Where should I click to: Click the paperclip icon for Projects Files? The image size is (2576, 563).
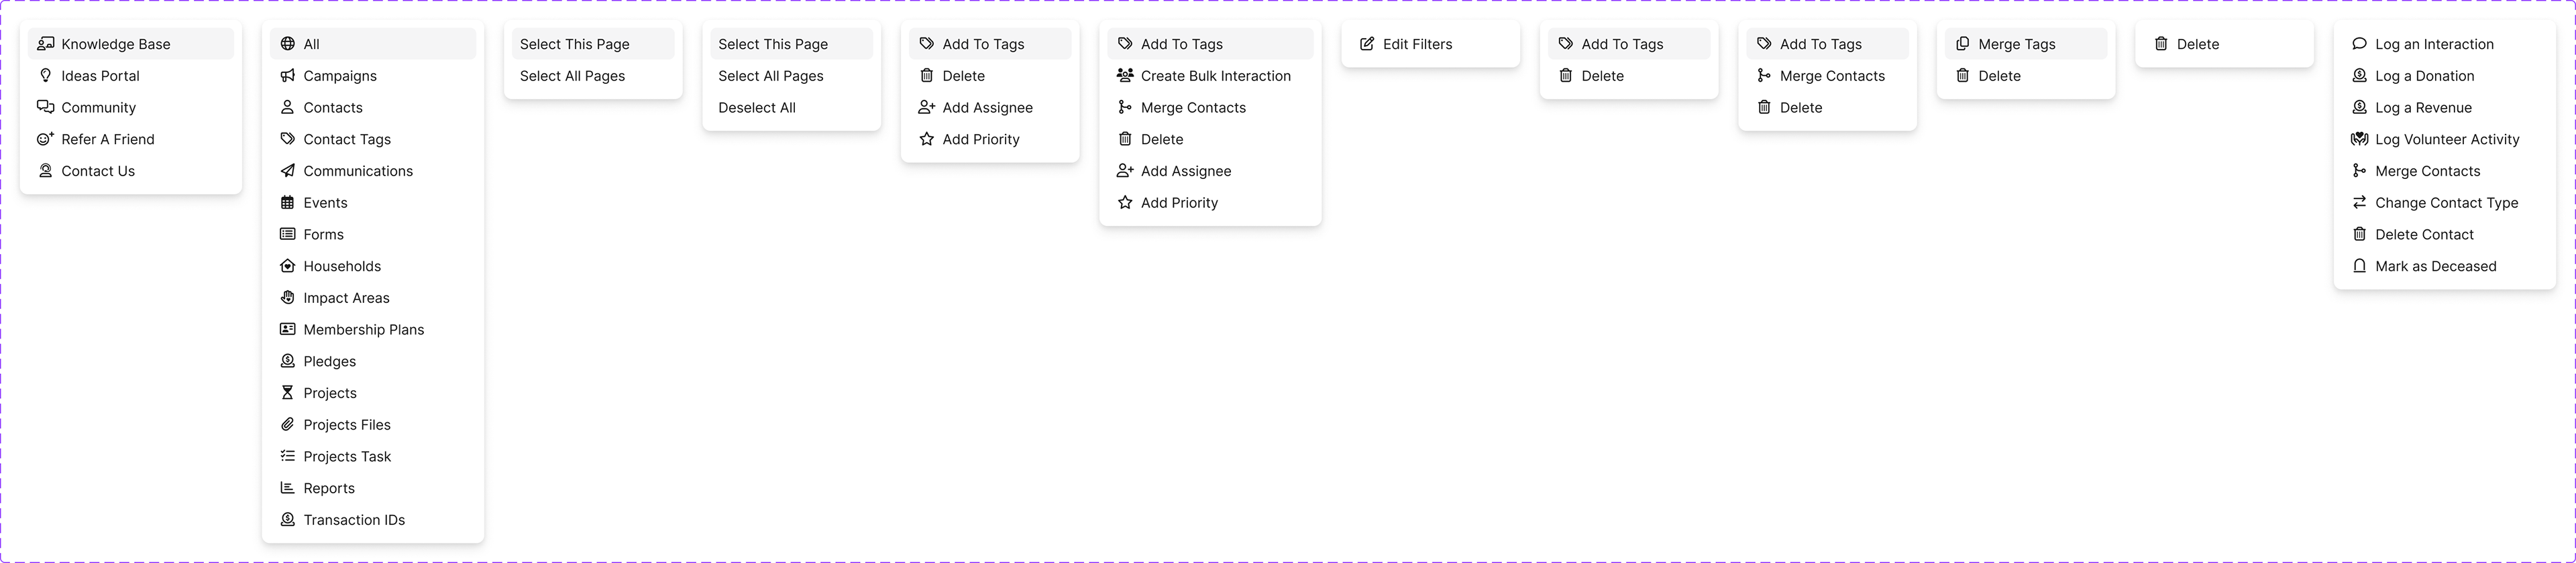coord(288,425)
